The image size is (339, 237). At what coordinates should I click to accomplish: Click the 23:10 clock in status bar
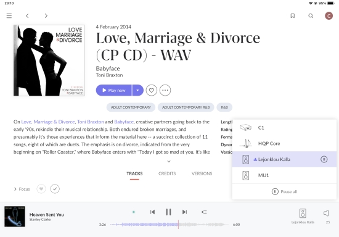[9, 3]
